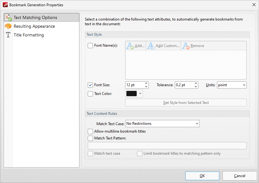Viewport: 259px width, 183px height.
Task: Enable the Font Name(s) checkbox
Action: pyautogui.click(x=90, y=45)
